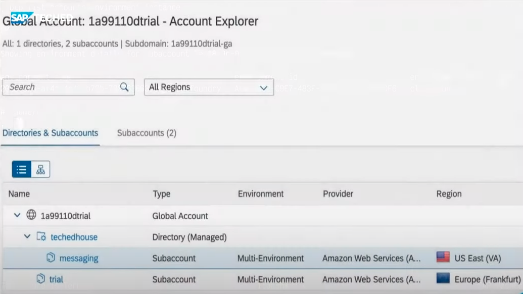Image resolution: width=523 pixels, height=294 pixels.
Task: Click Subaccount type in messaging row
Action: (174, 258)
